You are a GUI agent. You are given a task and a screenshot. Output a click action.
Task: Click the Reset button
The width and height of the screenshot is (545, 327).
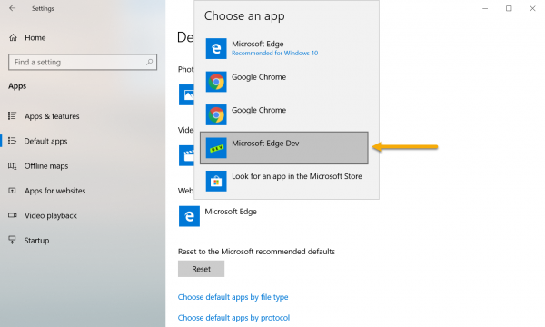(x=201, y=269)
